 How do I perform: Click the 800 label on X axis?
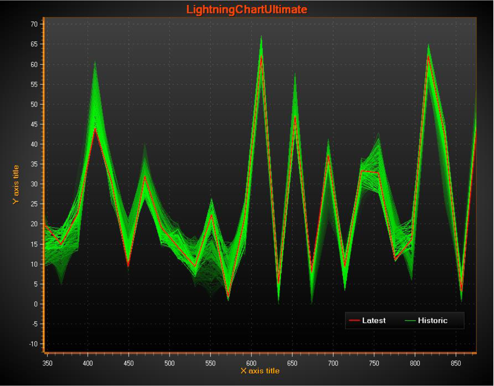(x=415, y=363)
